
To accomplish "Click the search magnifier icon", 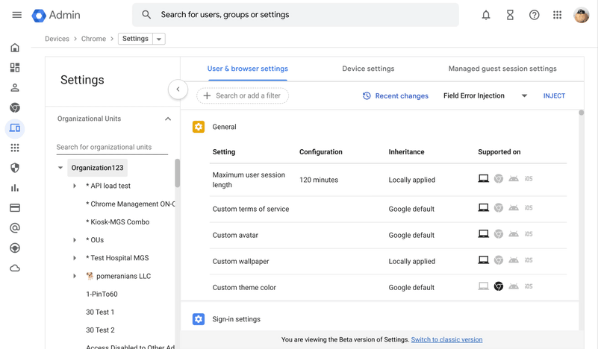I will click(x=146, y=14).
